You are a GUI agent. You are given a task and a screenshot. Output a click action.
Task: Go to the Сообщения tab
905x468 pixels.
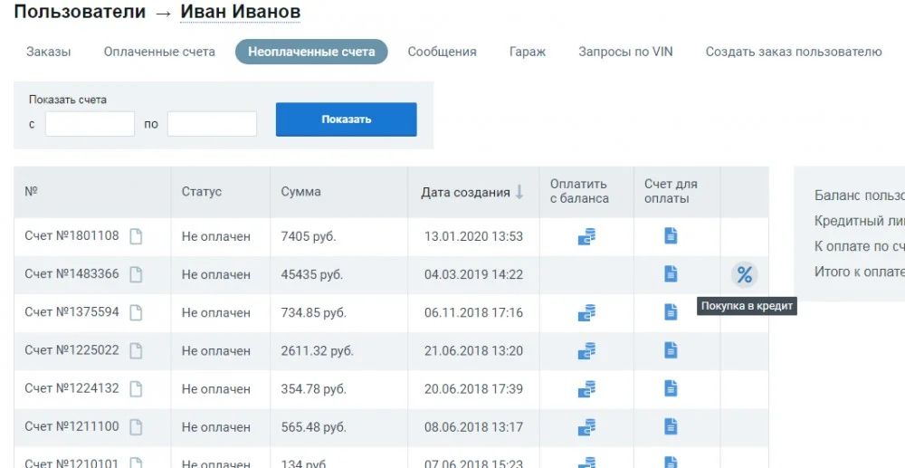[443, 52]
